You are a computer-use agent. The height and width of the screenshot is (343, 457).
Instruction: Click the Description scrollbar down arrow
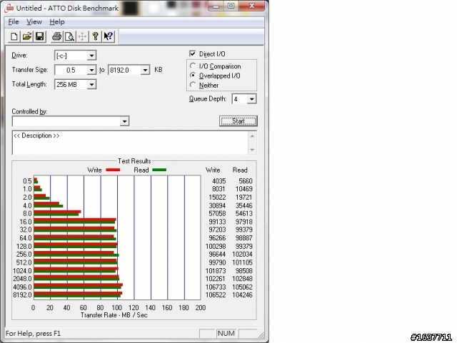[x=252, y=150]
